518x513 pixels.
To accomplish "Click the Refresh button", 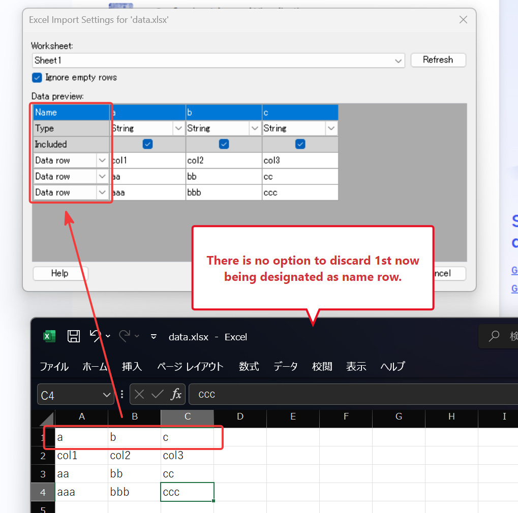I will (x=438, y=60).
